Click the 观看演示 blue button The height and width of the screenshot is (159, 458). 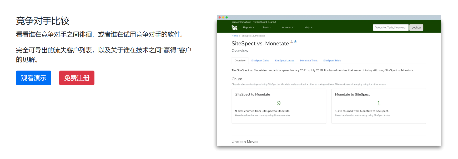pyautogui.click(x=34, y=78)
